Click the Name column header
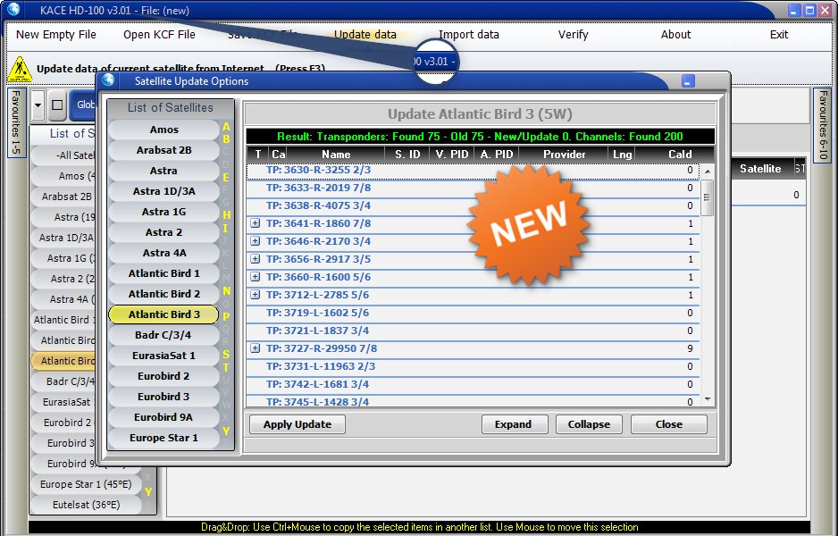The height and width of the screenshot is (536, 838). pos(336,155)
